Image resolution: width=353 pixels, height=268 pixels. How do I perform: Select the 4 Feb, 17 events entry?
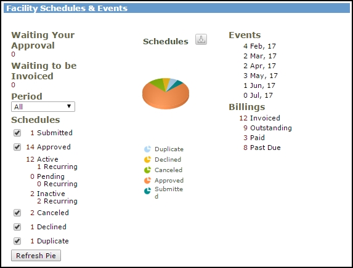(259, 46)
